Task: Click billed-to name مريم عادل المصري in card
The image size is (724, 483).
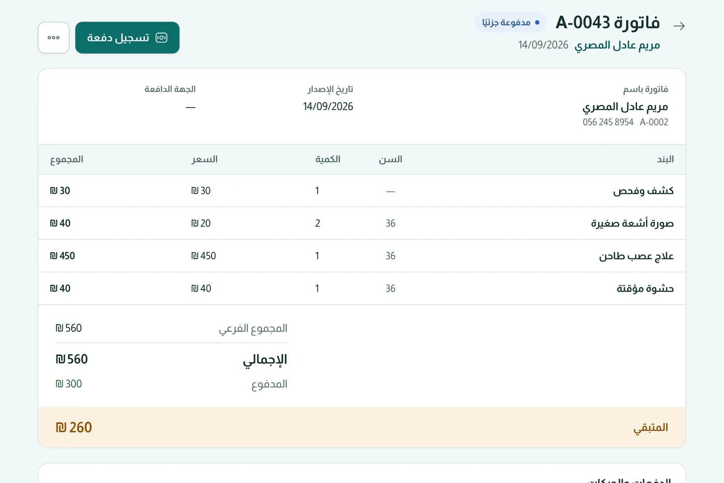Action: click(625, 107)
